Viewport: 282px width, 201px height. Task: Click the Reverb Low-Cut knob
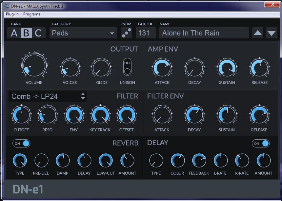pyautogui.click(x=106, y=160)
